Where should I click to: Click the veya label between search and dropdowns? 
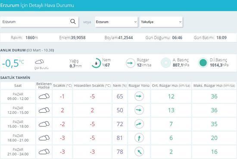87,22
